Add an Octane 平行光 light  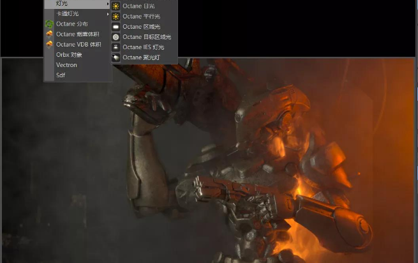pos(144,17)
